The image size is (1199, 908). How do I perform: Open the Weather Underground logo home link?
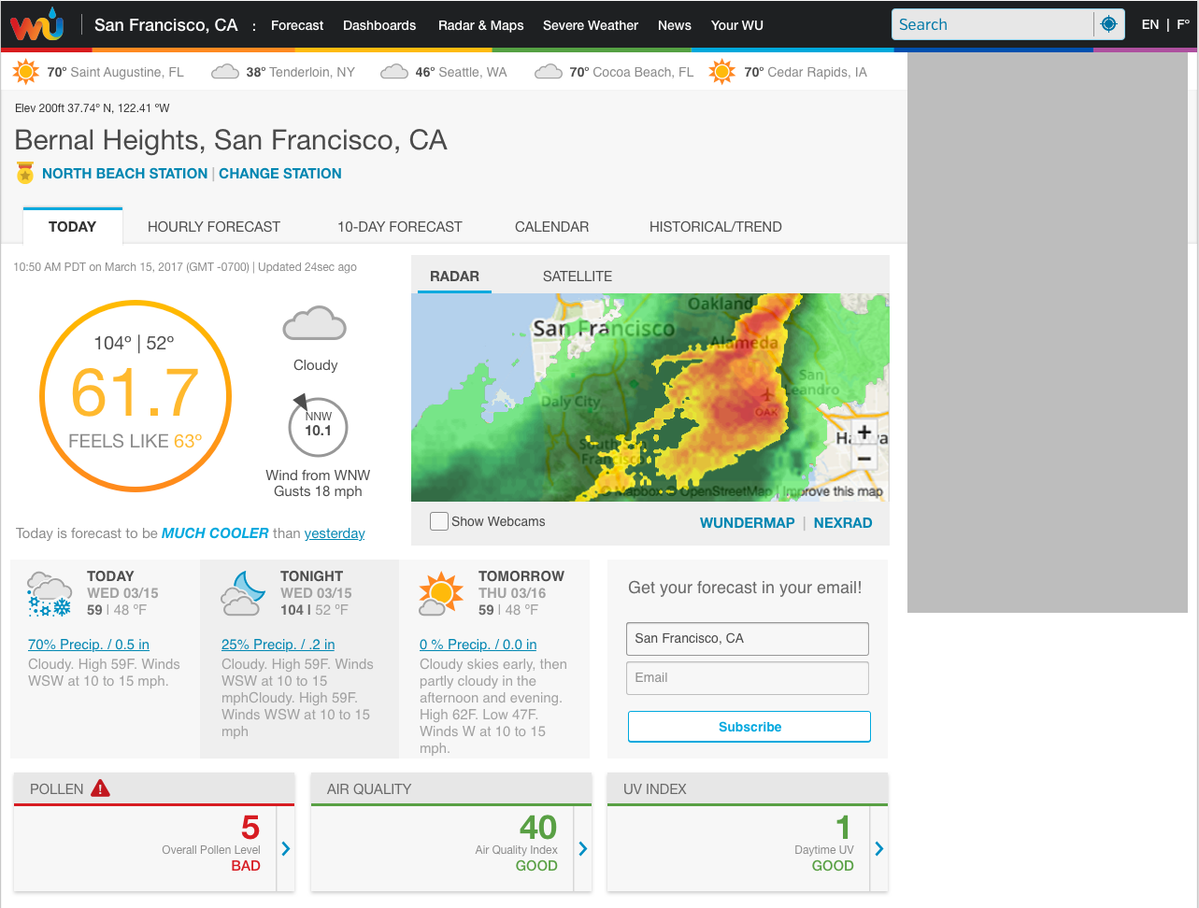(37, 24)
